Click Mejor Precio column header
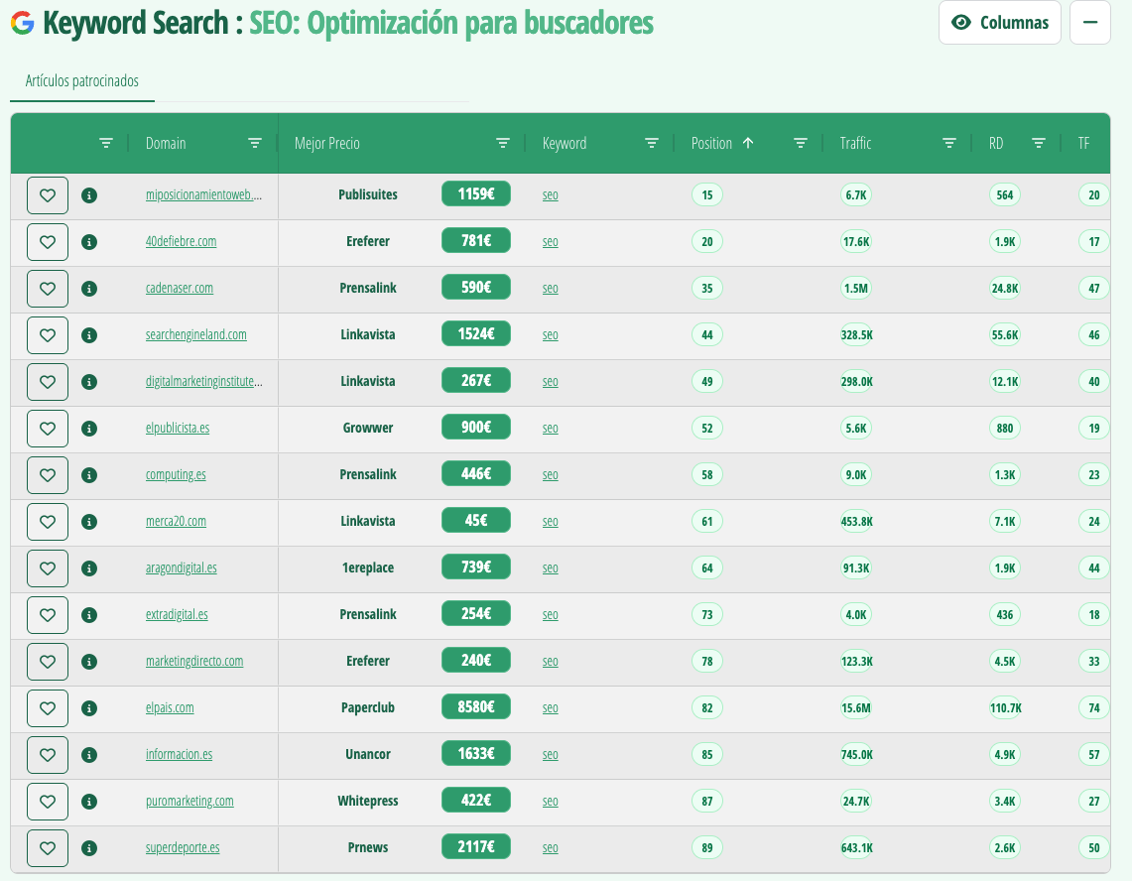The image size is (1132, 881). coord(327,143)
